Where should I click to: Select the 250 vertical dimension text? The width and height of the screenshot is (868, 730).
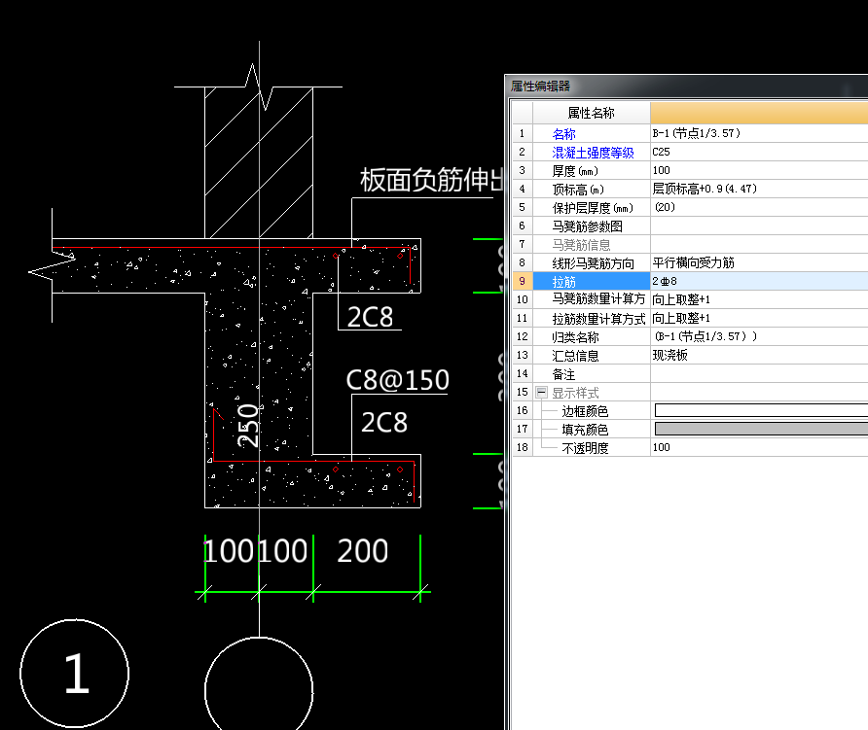pos(247,426)
